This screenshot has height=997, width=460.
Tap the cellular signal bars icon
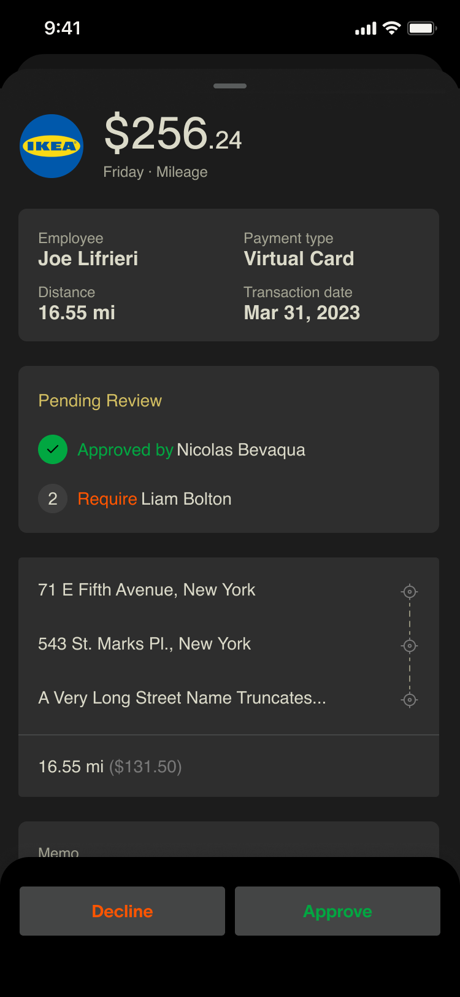[x=366, y=29]
